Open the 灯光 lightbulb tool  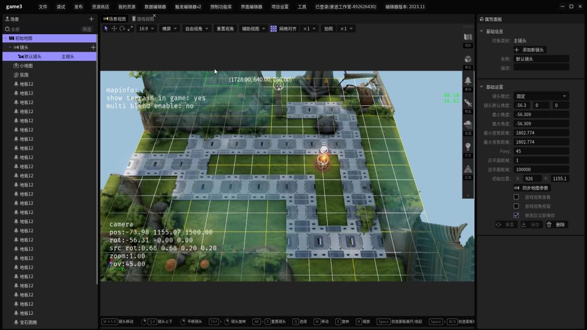(467, 147)
